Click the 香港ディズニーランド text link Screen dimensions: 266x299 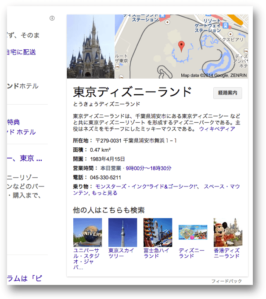click(226, 253)
